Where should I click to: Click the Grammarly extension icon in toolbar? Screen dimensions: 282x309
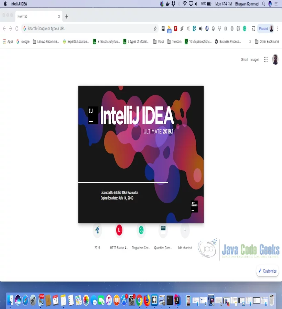pyautogui.click(x=245, y=29)
